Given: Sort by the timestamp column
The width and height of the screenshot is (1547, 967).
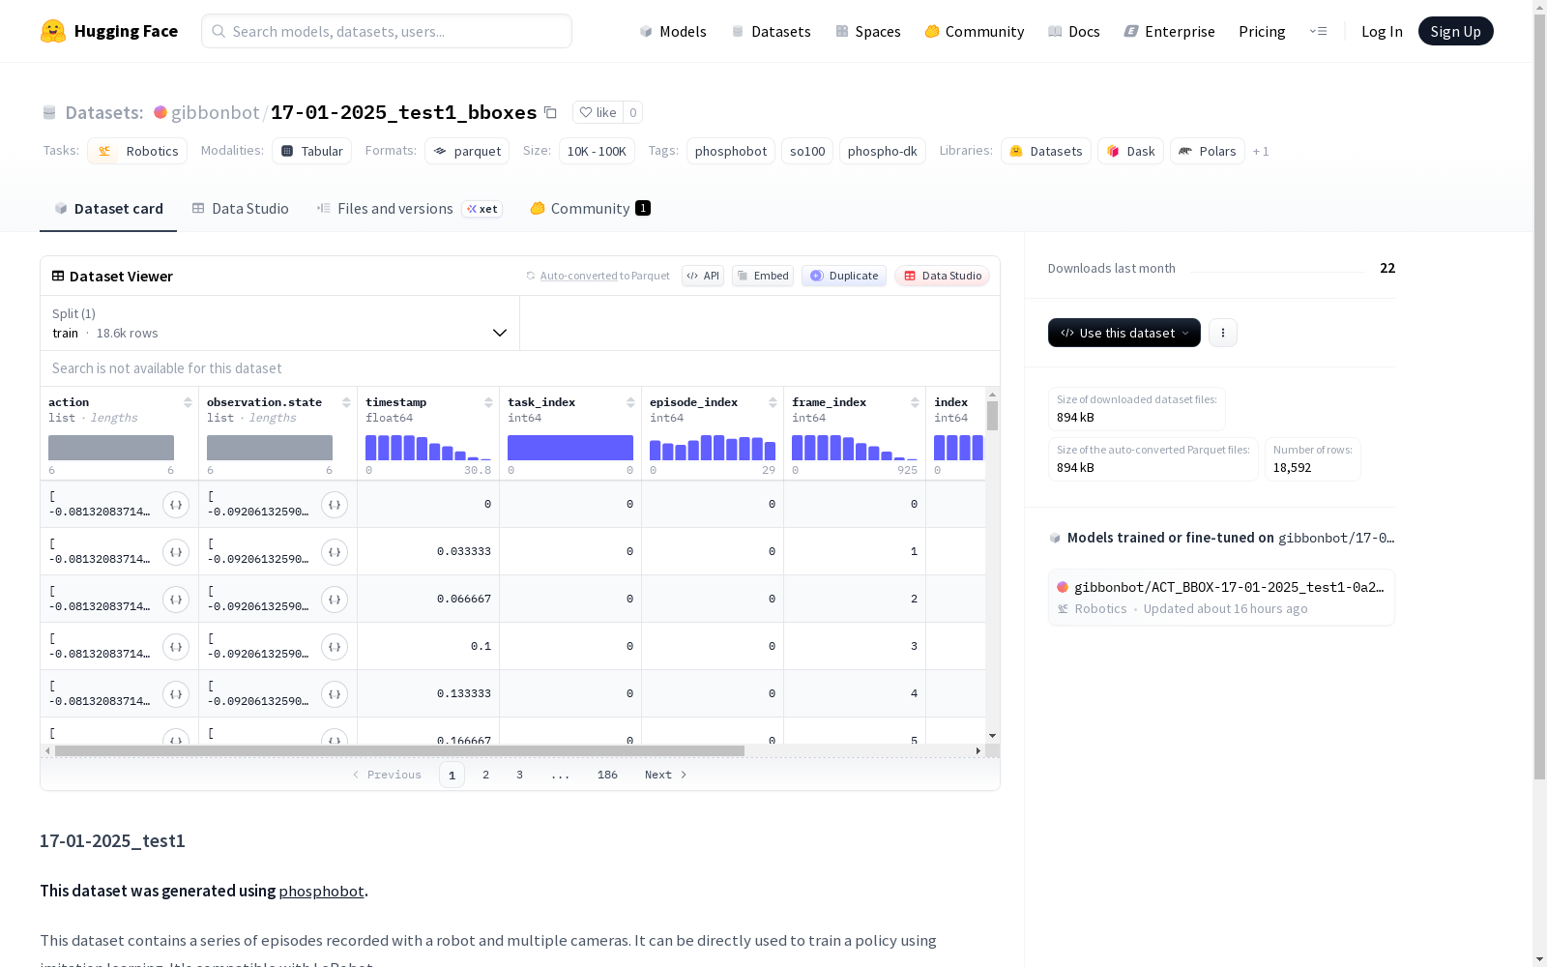Looking at the screenshot, I should [489, 402].
